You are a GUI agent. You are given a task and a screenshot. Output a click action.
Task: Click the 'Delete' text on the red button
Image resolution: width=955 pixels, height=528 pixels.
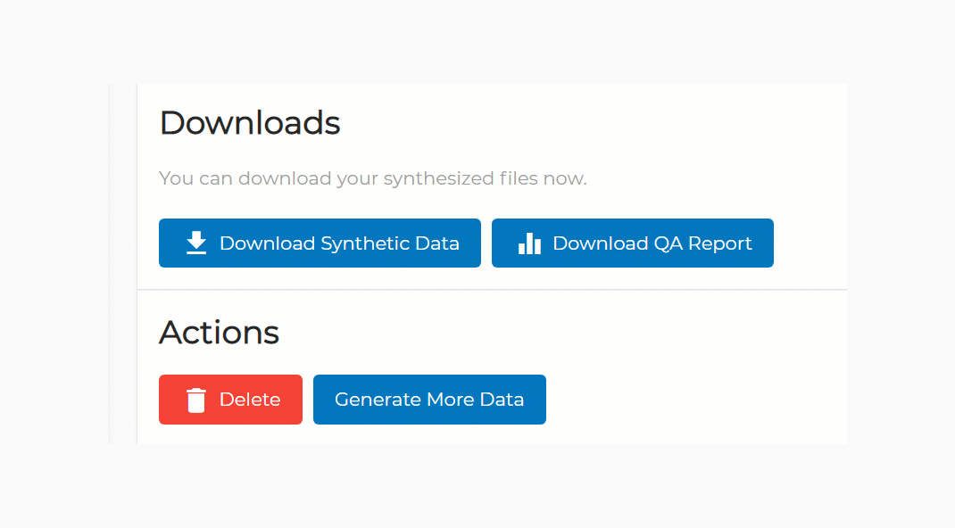point(250,400)
